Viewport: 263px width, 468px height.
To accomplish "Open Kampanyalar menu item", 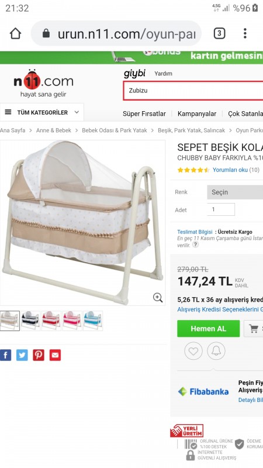I will coord(197,113).
